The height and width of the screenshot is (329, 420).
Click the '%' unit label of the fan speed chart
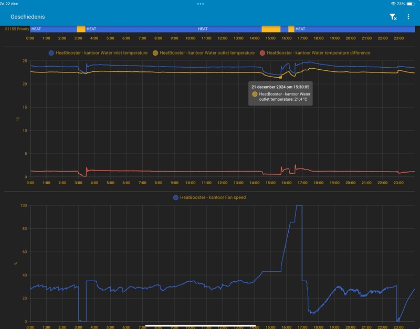pyautogui.click(x=16, y=263)
